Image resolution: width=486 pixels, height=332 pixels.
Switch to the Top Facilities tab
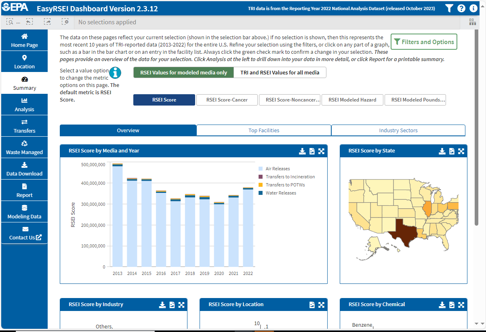(264, 130)
